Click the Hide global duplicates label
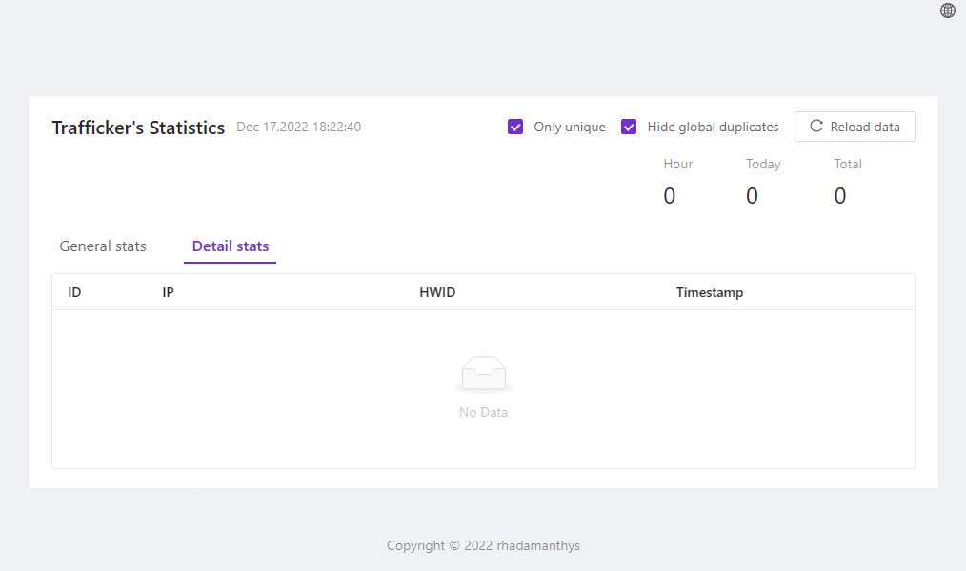The image size is (966, 571). tap(713, 127)
